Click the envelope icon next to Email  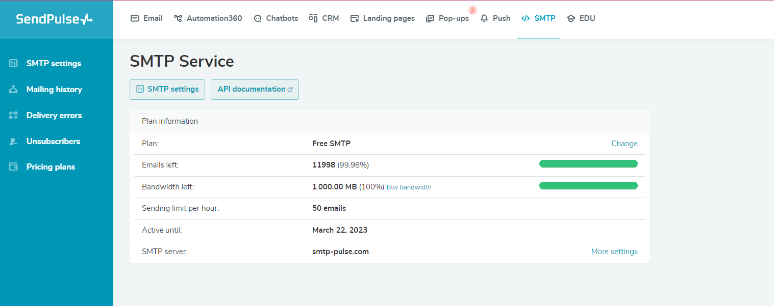(135, 18)
